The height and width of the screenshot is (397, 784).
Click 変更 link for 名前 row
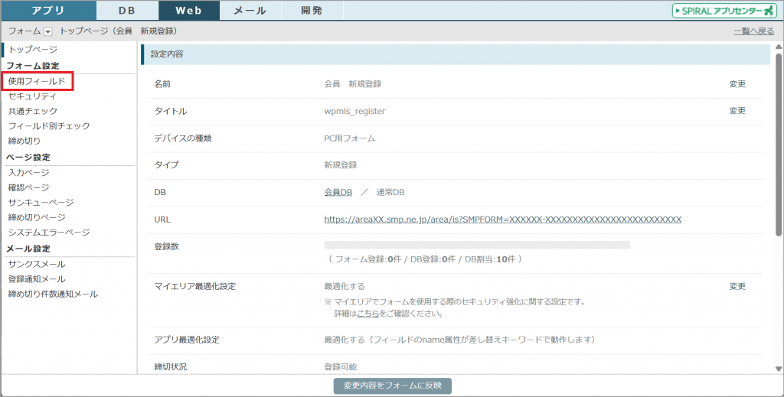[x=737, y=84]
